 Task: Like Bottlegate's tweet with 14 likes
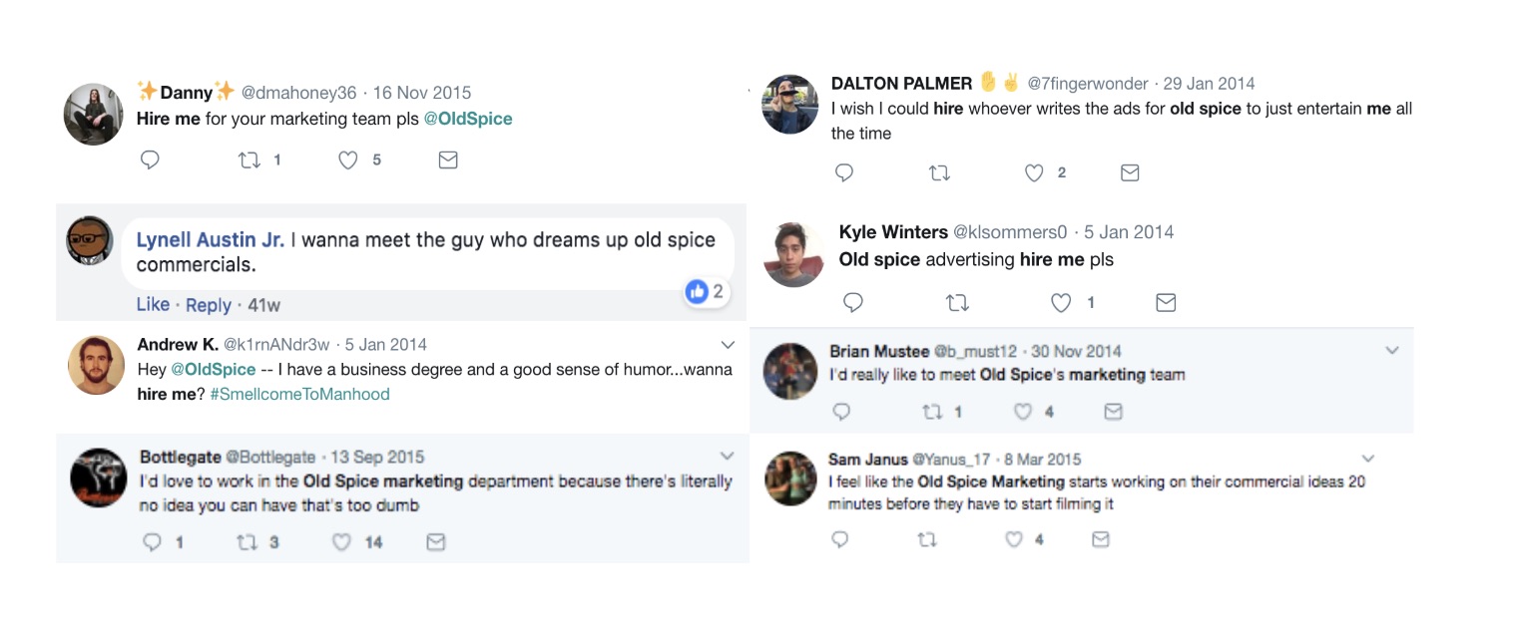[x=341, y=542]
